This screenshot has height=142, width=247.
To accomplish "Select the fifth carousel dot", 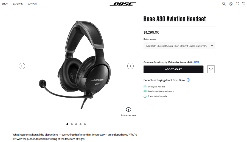I will pyautogui.click(x=85, y=124).
